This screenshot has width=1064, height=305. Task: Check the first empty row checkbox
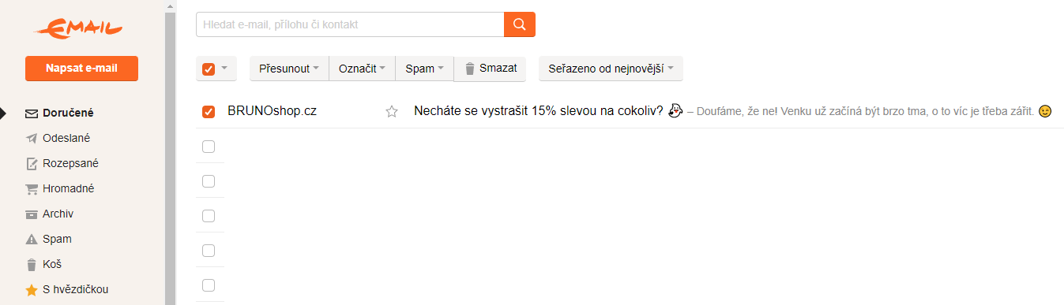tap(209, 147)
